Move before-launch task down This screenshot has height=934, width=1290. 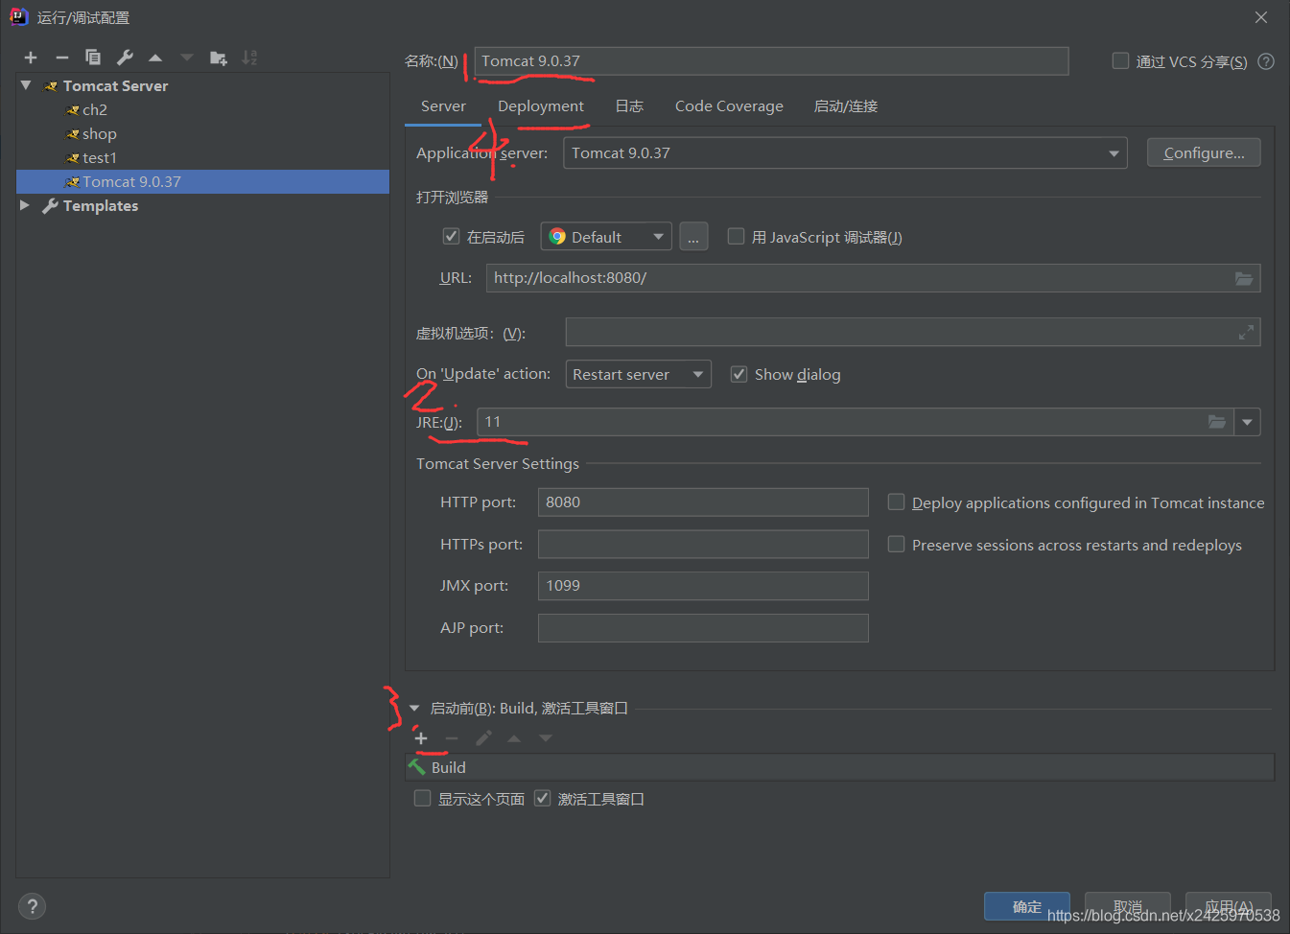tap(546, 738)
